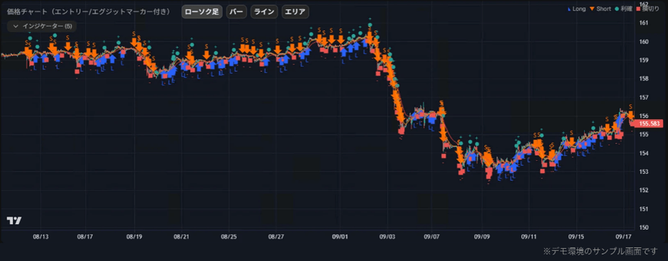This screenshot has height=261, width=668.
Task: Click the teal 利確 circle legend icon
Action: (616, 9)
